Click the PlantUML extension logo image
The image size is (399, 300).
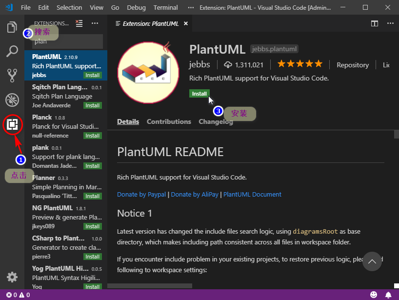pyautogui.click(x=148, y=73)
